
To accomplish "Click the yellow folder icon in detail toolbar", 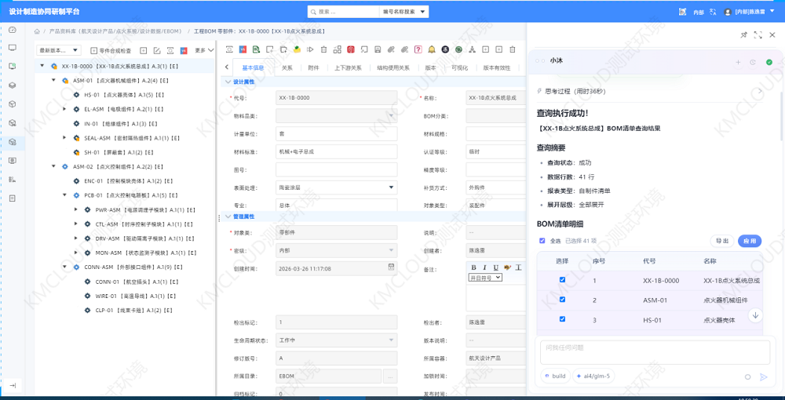I will coord(297,49).
